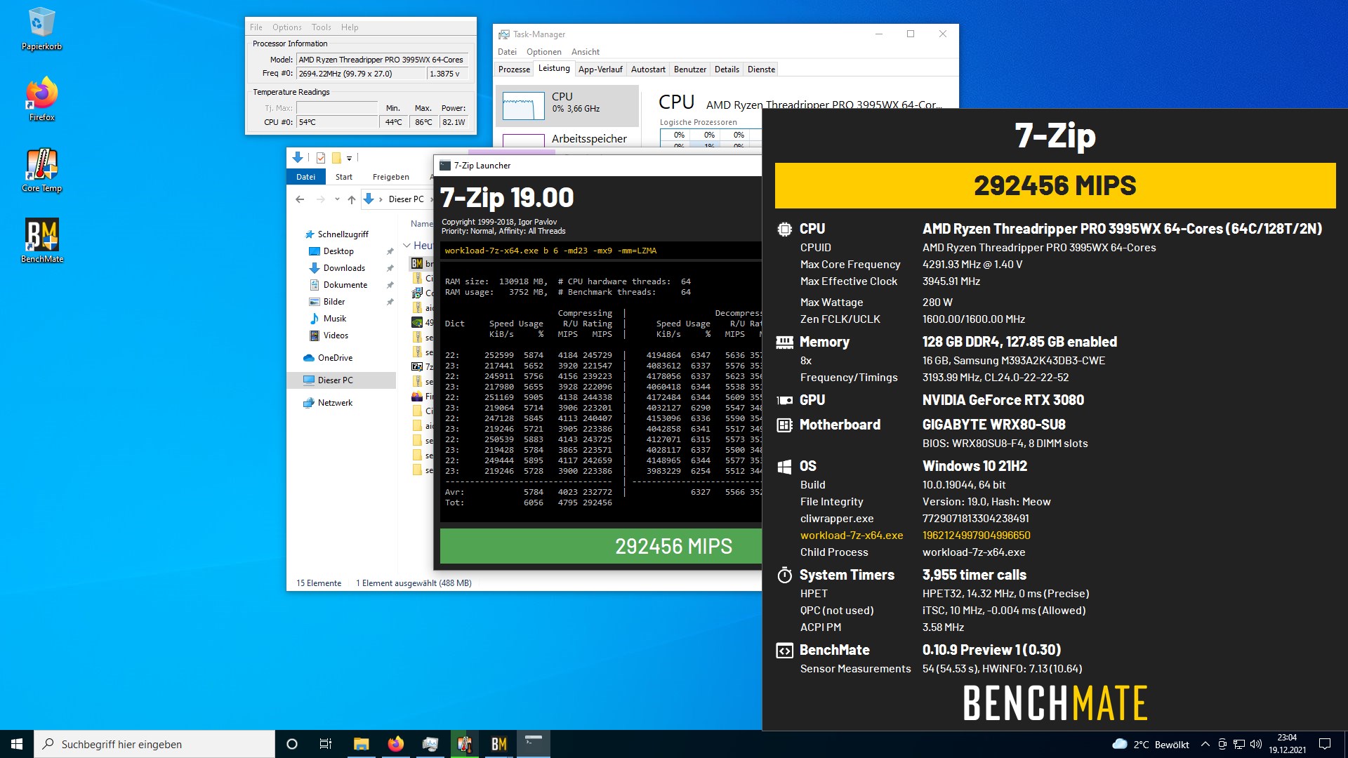Click Properties icon in Explorer quick toolbar
This screenshot has height=758, width=1348.
(321, 158)
